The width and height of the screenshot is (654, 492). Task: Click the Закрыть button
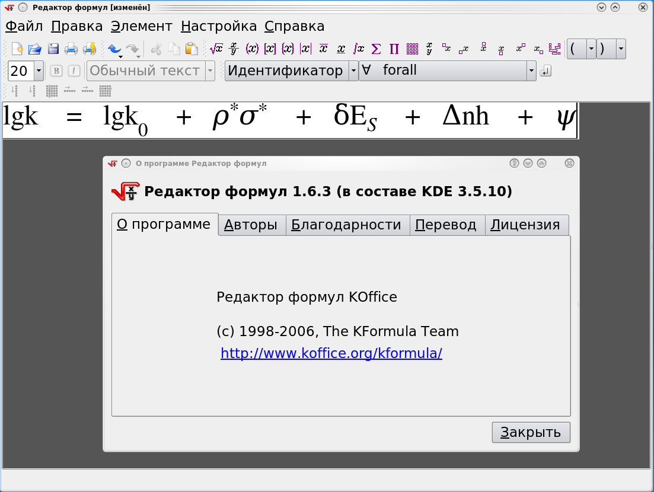click(531, 432)
